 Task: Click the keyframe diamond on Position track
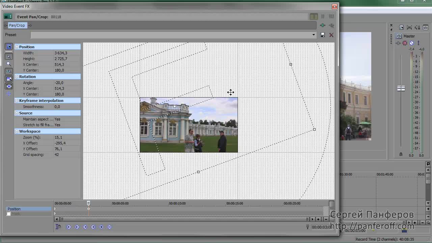88,209
